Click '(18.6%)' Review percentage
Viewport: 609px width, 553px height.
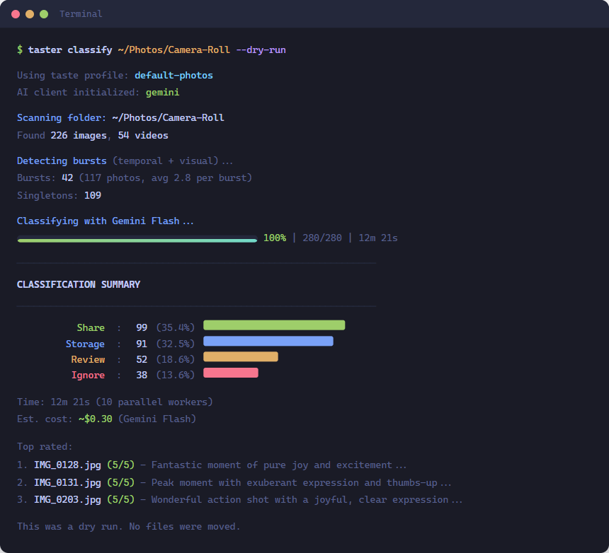click(175, 359)
